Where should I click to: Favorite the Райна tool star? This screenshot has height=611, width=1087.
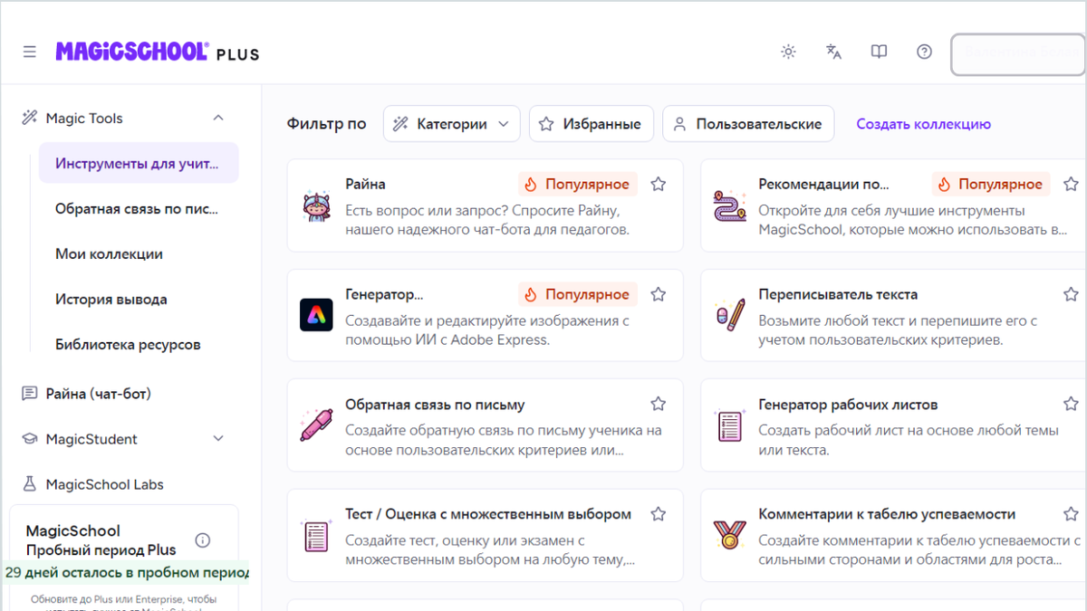659,184
